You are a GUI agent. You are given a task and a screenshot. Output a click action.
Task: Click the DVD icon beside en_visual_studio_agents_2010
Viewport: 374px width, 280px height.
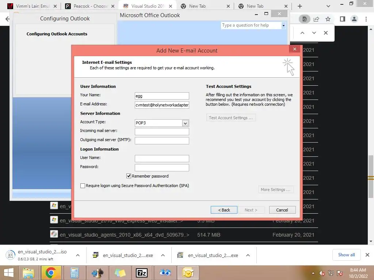point(54,234)
